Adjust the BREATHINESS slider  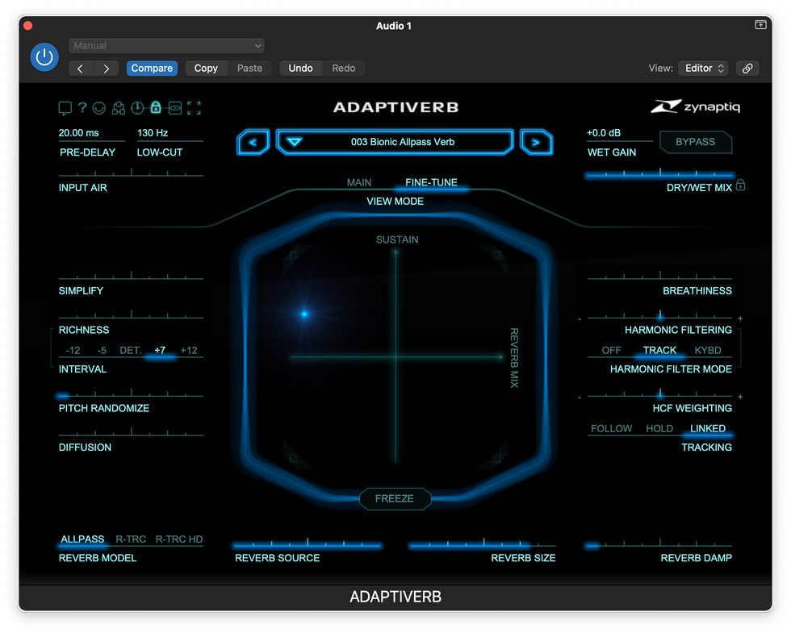pyautogui.click(x=660, y=277)
